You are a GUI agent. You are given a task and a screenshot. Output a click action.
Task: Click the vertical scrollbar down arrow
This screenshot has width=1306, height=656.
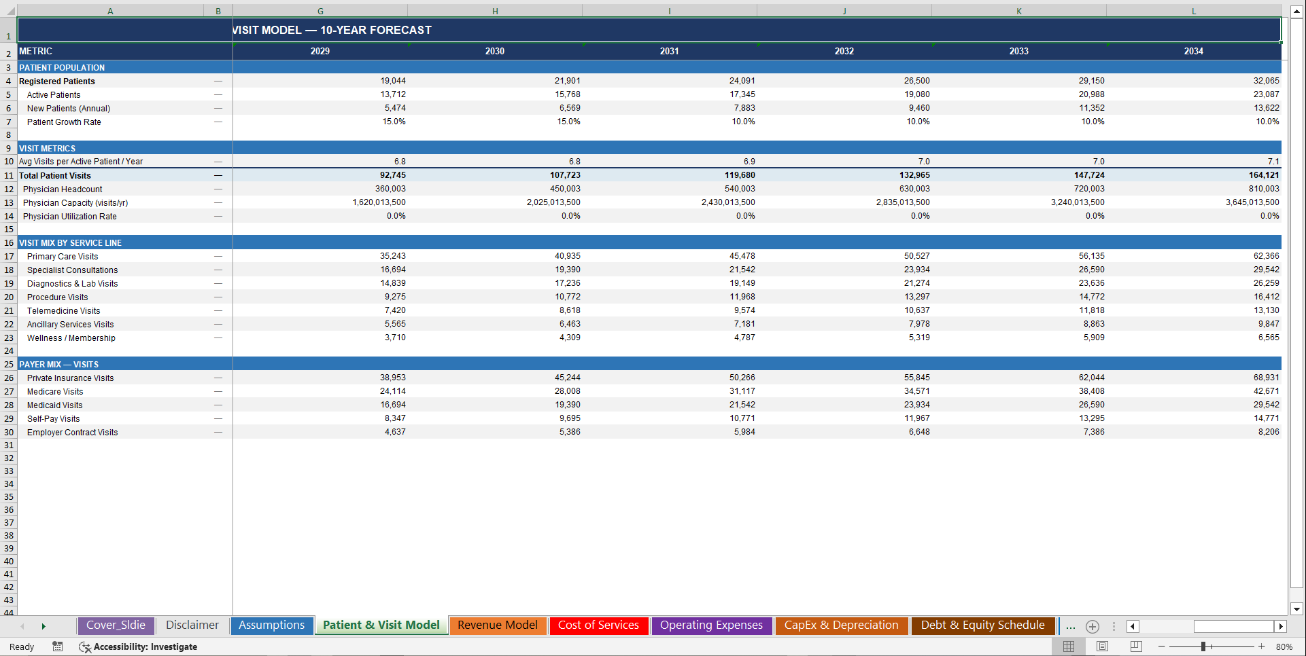point(1296,610)
